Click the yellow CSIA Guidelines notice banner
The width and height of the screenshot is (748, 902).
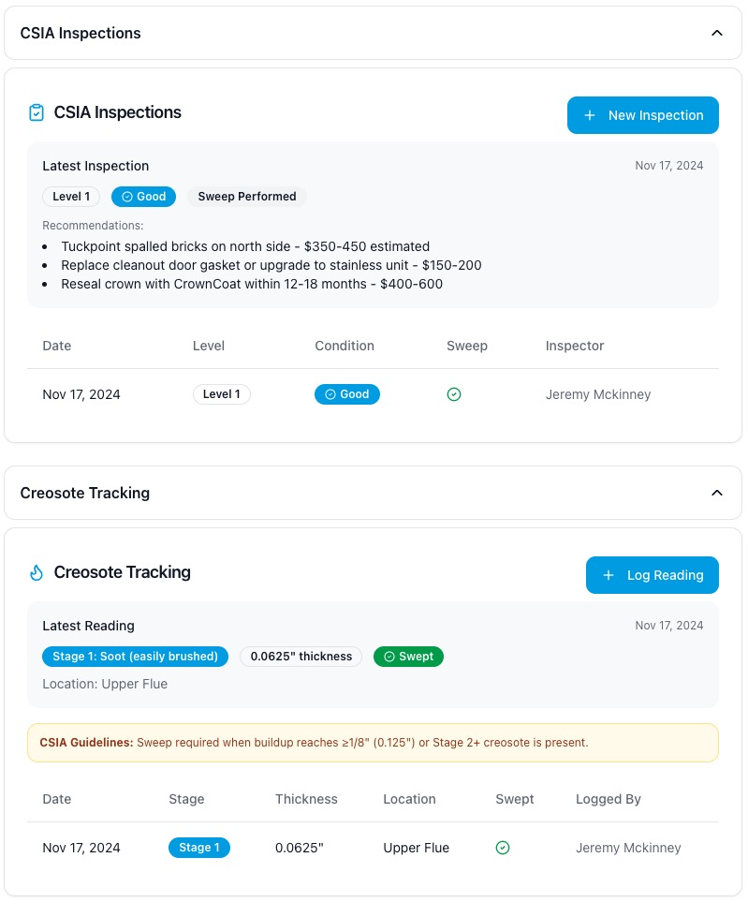click(373, 743)
